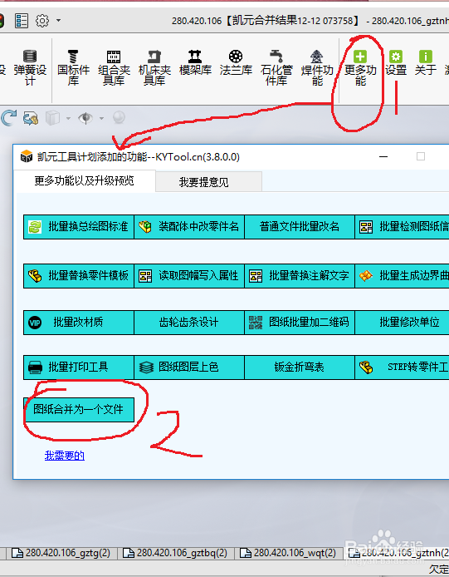The width and height of the screenshot is (449, 577).
Task: Open the 法兰库 flange library
Action: (x=236, y=62)
